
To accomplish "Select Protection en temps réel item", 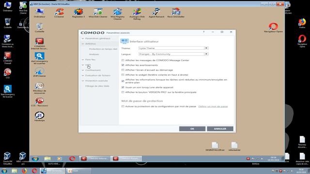I will click(103, 49).
